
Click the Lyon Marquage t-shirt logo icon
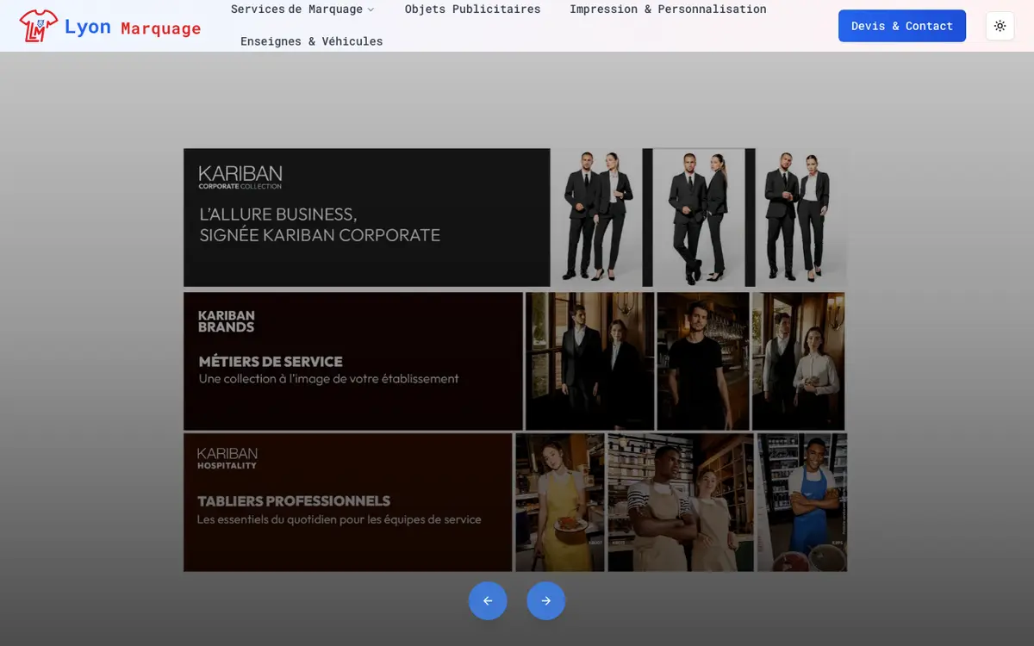coord(38,26)
